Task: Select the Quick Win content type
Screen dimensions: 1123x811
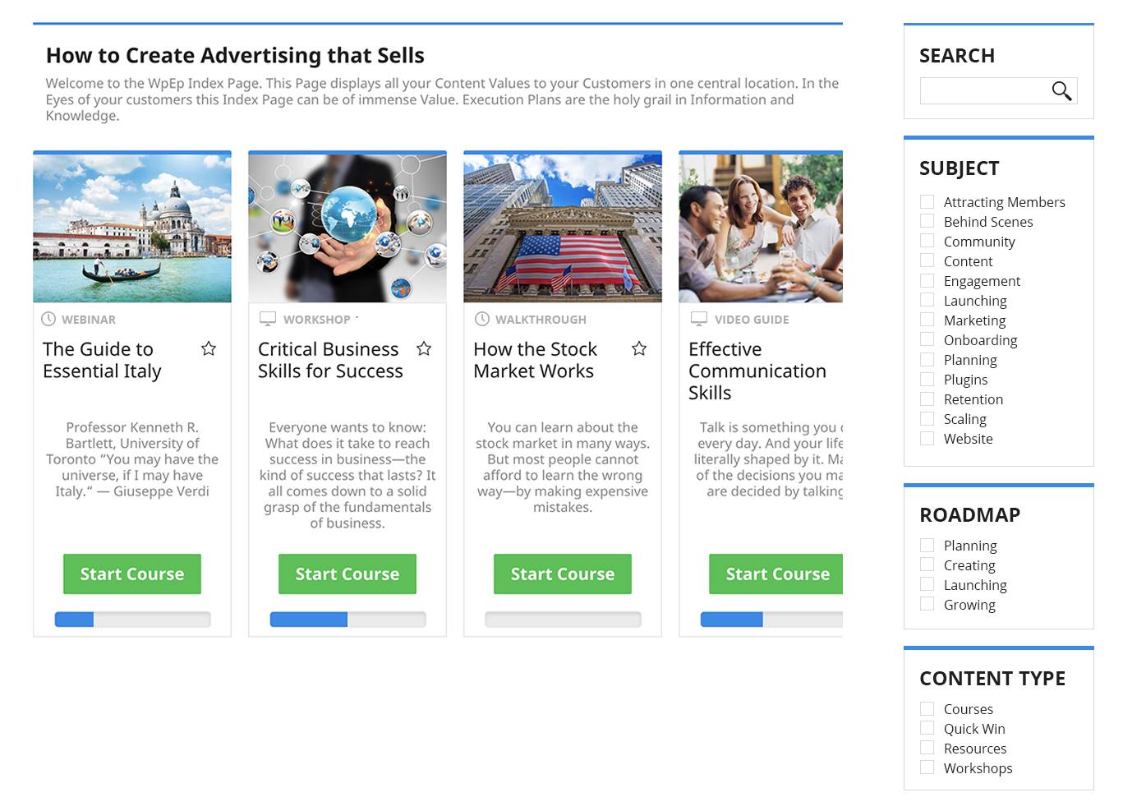Action: click(x=927, y=728)
